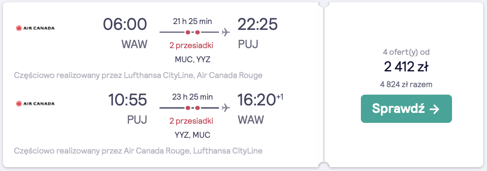Click the outbound flight airplane icon
Viewport: 487px width, 171px height.
[226, 32]
